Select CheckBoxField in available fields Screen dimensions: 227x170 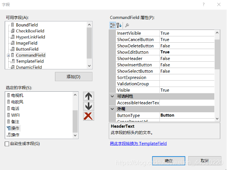(x=30, y=31)
